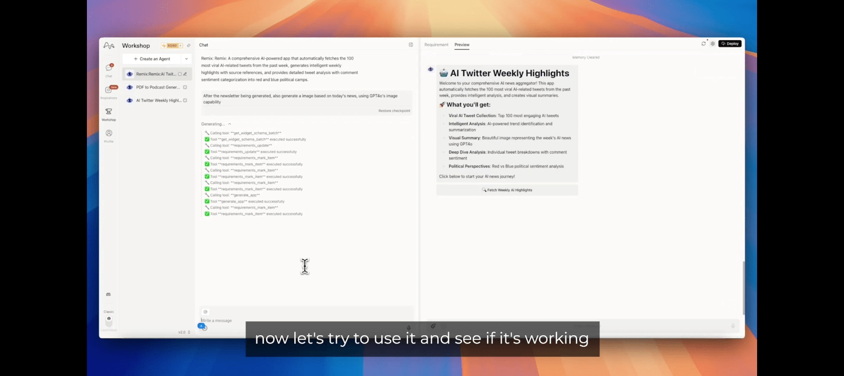Open the dropdown arrow next to Create an Agent
844x376 pixels.
click(x=186, y=59)
